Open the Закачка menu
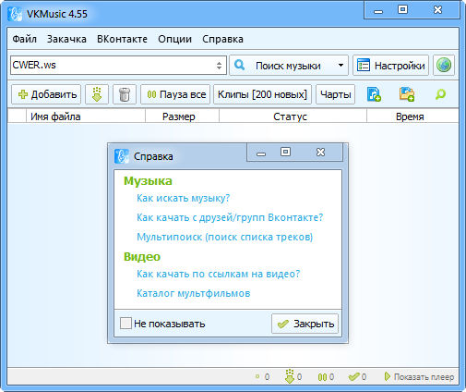466x392 pixels. [x=66, y=39]
